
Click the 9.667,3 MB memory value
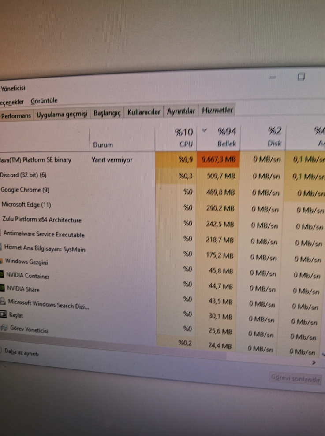pos(219,159)
